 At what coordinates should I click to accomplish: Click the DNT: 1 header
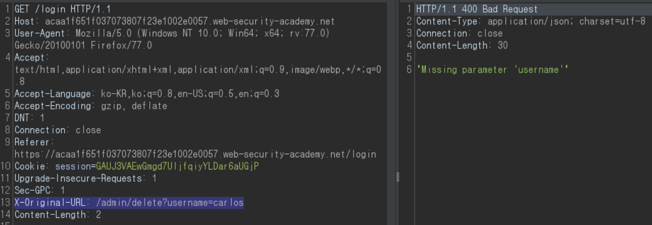click(30, 118)
